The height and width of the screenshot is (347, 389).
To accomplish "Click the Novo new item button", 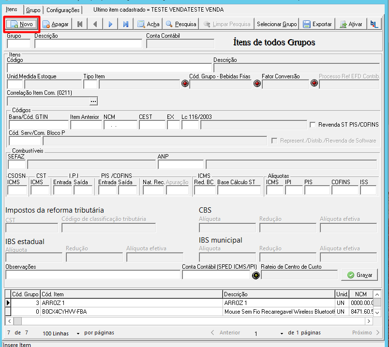I will (22, 24).
